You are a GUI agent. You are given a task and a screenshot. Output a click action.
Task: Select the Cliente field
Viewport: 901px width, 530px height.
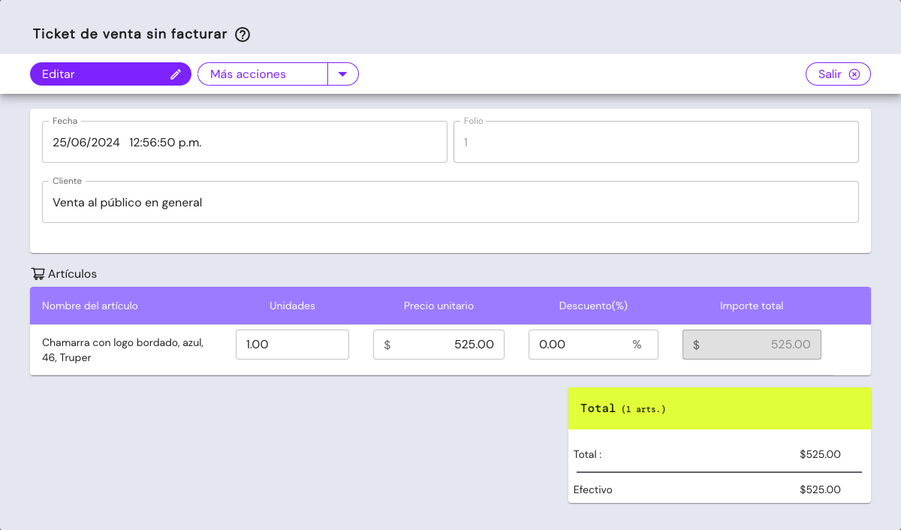tap(450, 202)
